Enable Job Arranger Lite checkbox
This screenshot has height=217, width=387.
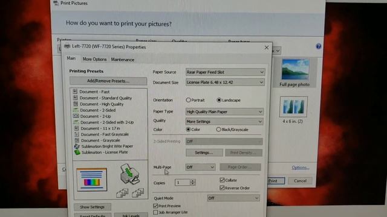pos(155,212)
